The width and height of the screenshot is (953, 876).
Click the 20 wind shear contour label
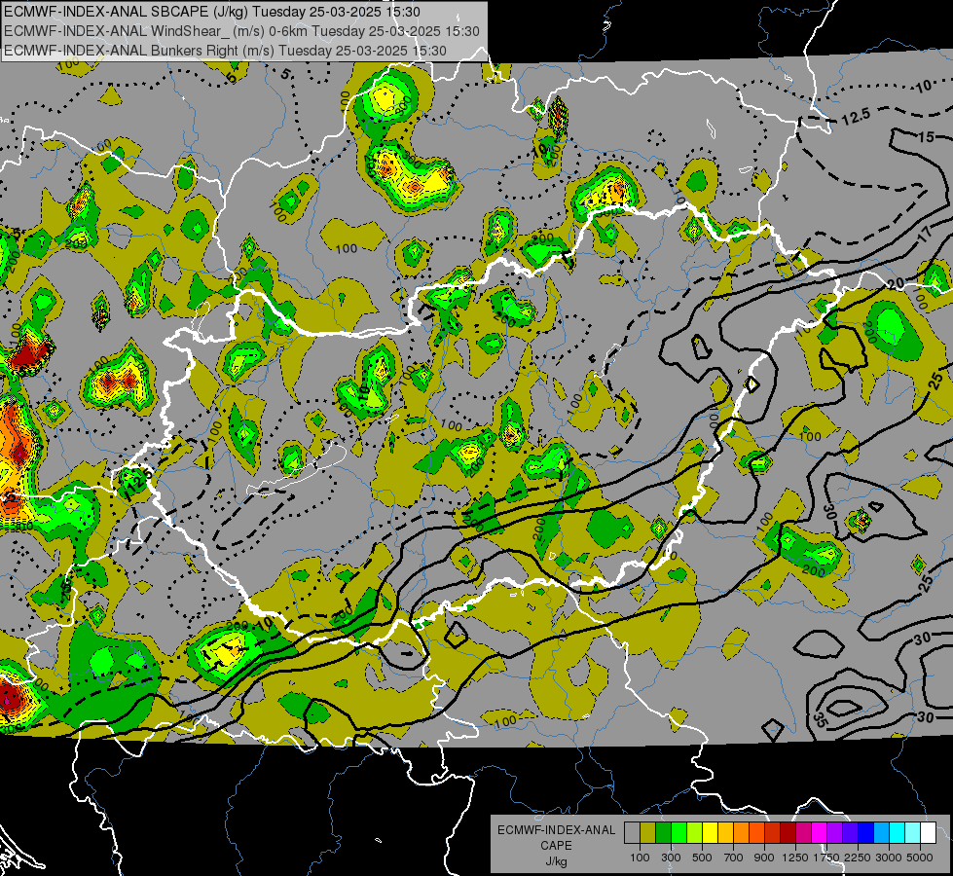[896, 283]
